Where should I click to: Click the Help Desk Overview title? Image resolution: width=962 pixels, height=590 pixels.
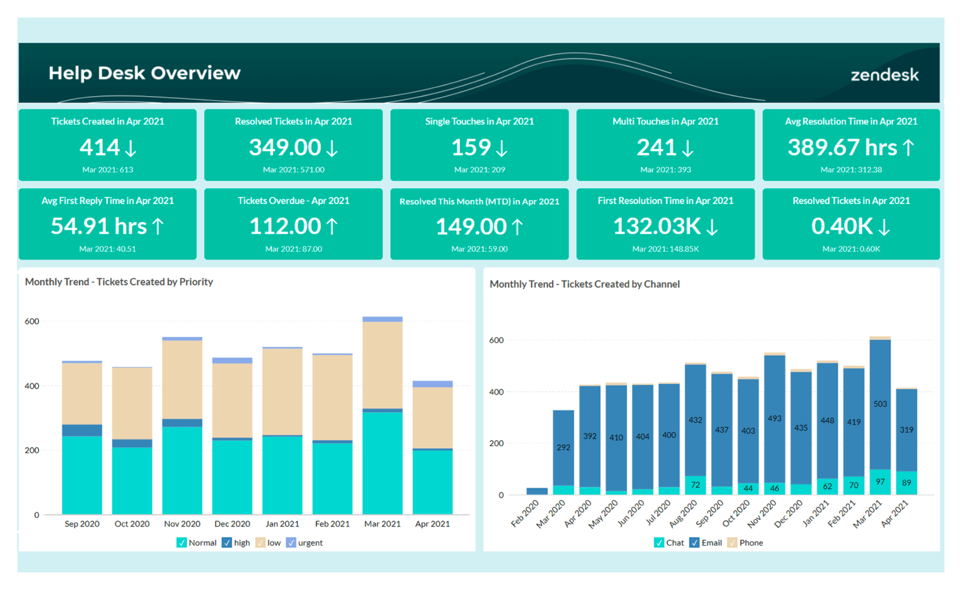click(x=144, y=73)
